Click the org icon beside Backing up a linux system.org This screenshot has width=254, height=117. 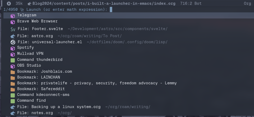coord(13,107)
